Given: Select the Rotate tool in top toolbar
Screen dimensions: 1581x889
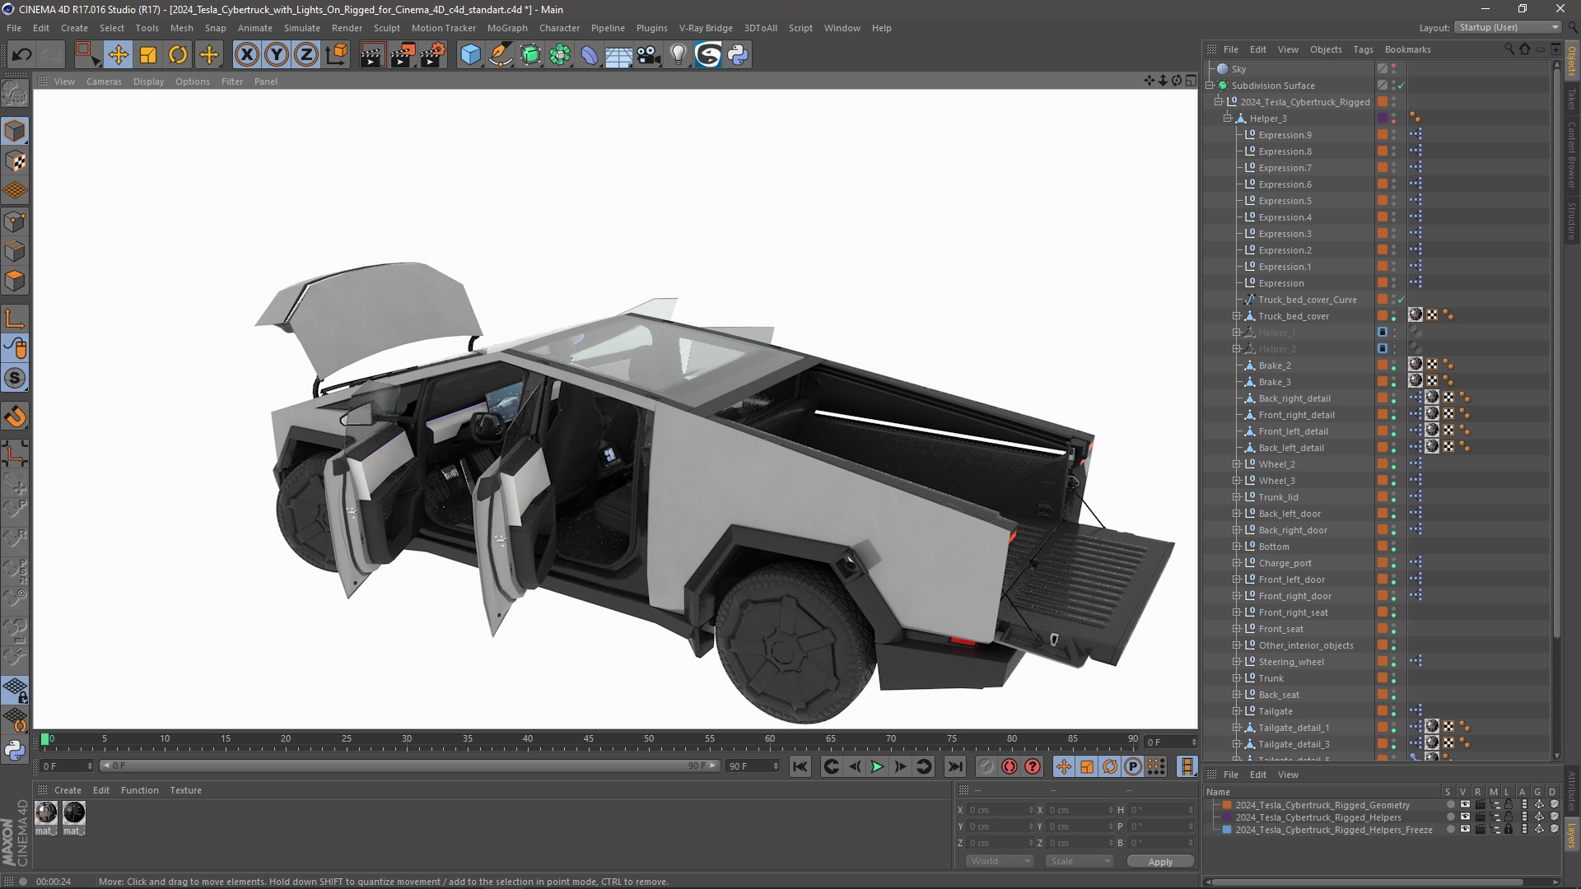Looking at the screenshot, I should click(x=178, y=55).
